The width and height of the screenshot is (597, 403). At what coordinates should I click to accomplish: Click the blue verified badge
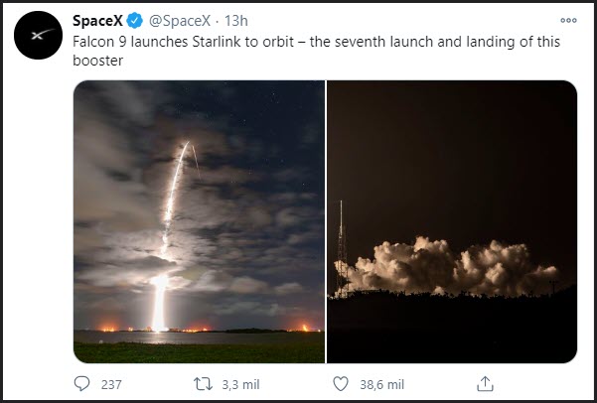coord(134,21)
